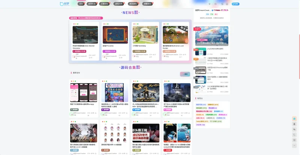Click the floating home icon button
Viewport: 300px width, 155px height.
click(294, 119)
